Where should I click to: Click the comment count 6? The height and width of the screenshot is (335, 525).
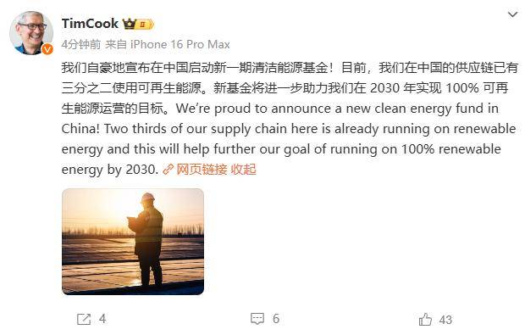click(x=276, y=319)
